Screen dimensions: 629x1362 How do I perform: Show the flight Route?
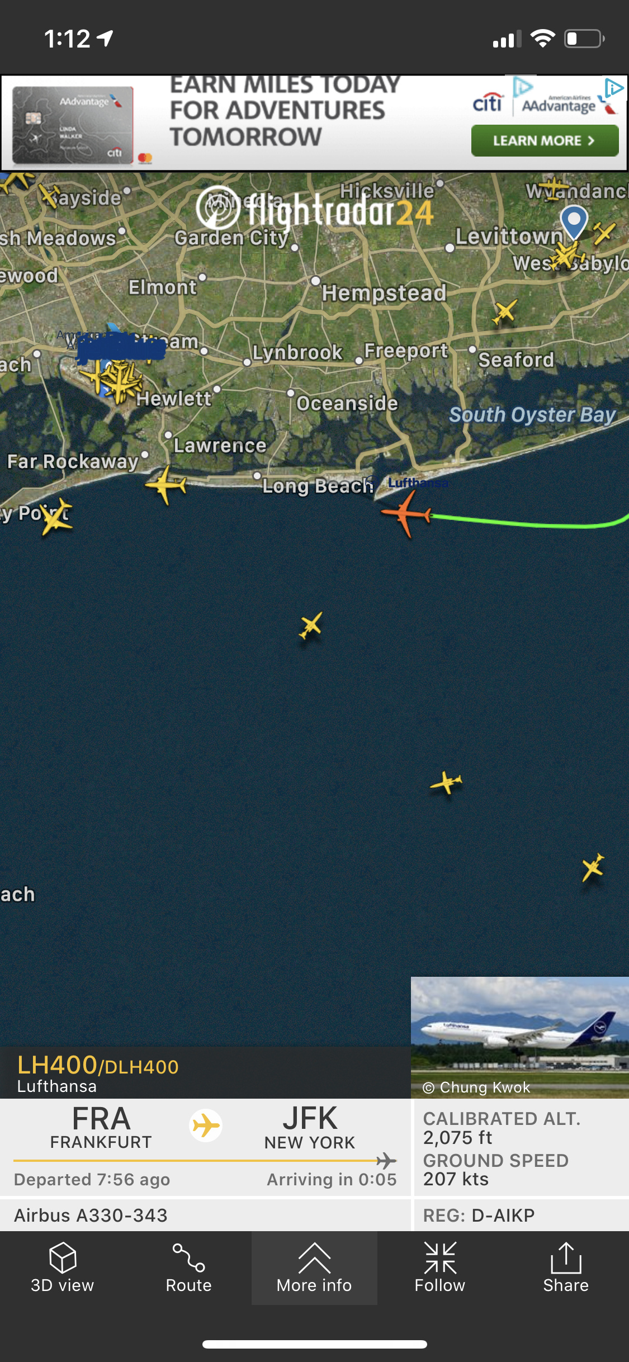tap(188, 1268)
